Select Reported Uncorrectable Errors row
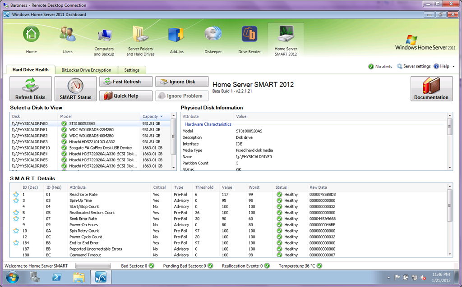 [x=228, y=249]
